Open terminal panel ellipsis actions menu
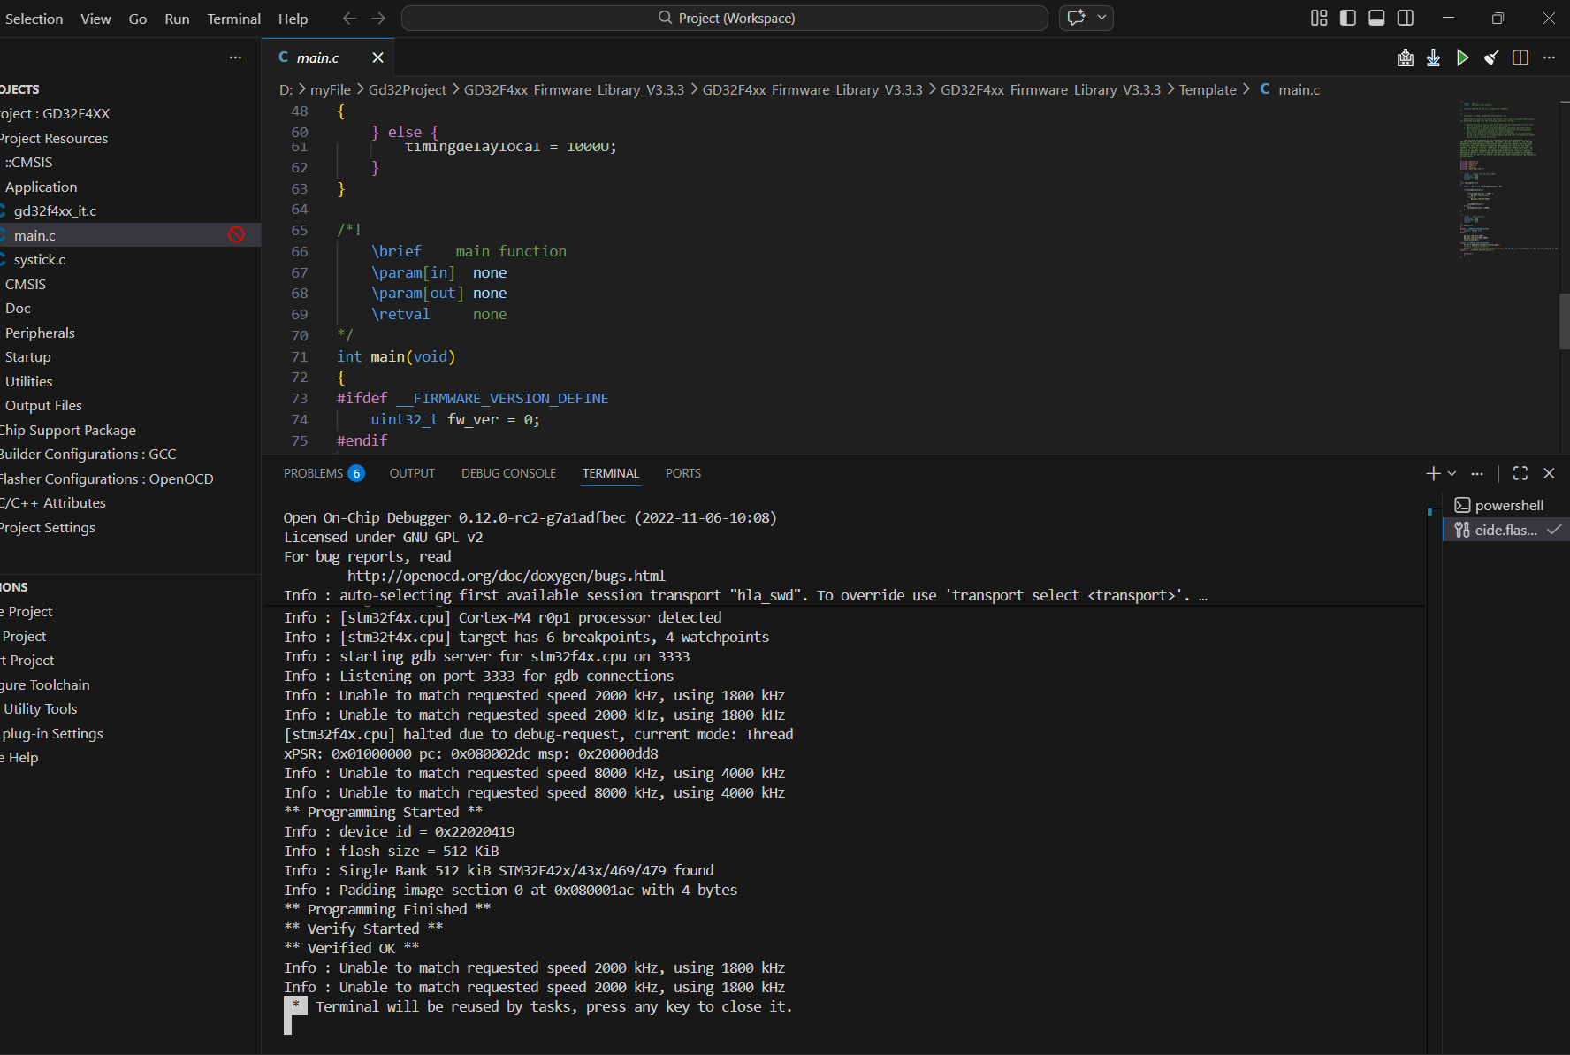 tap(1477, 473)
